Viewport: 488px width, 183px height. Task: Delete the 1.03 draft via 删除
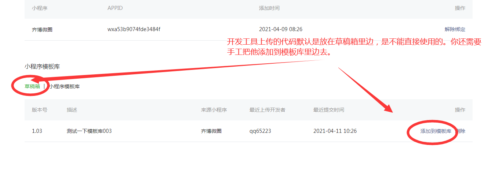click(x=461, y=131)
